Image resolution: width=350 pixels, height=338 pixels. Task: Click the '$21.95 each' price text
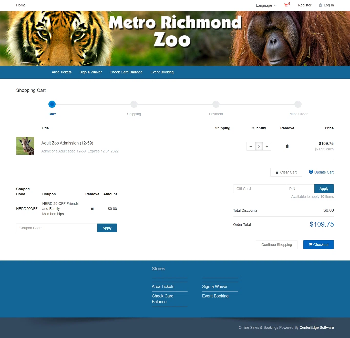point(324,149)
